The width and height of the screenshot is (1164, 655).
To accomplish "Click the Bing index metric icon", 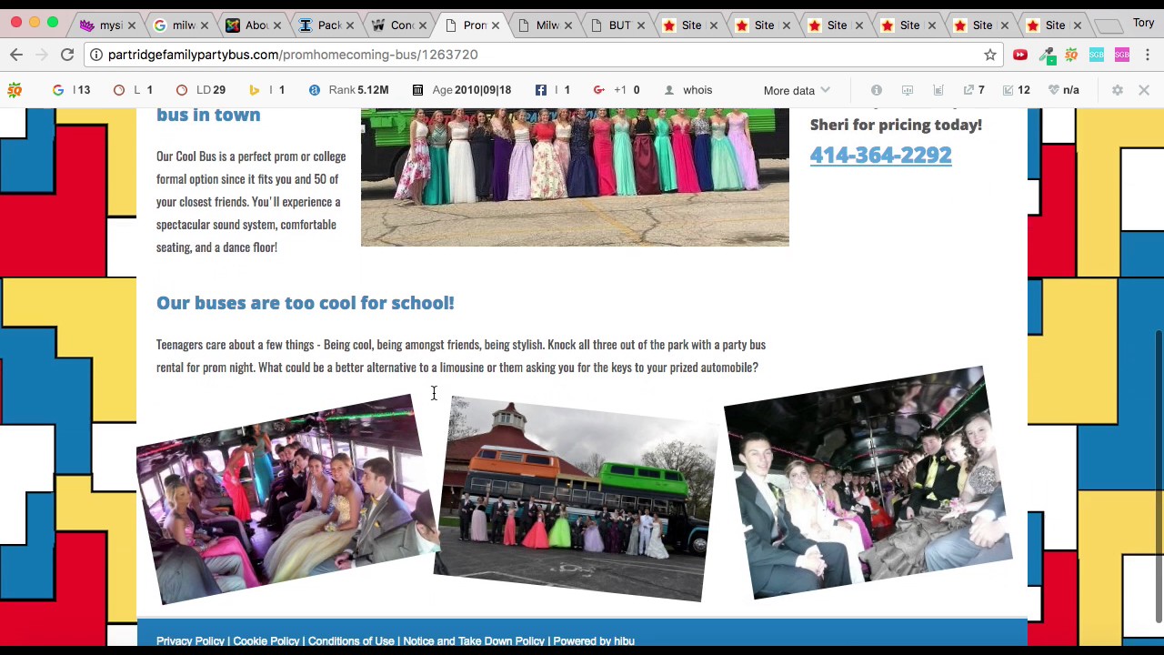I will click(255, 90).
